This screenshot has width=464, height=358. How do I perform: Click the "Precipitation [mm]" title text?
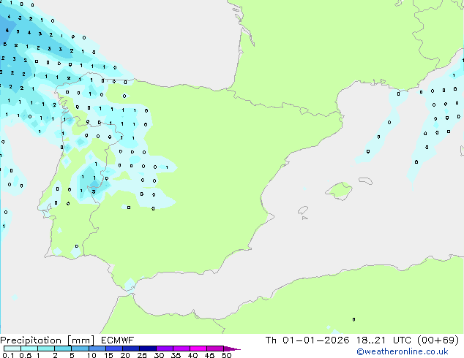48,340
